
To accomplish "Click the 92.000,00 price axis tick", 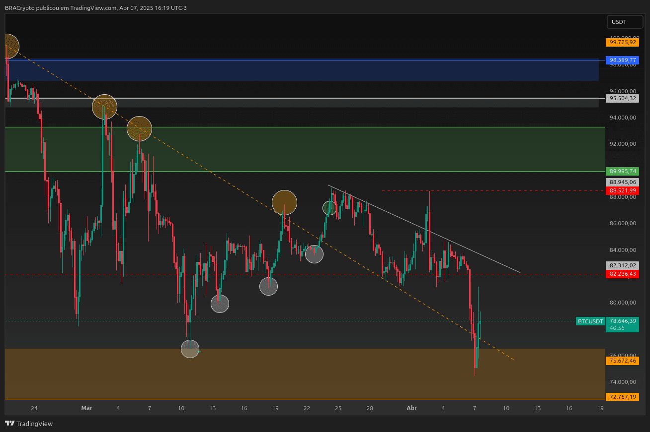I will click(x=623, y=144).
